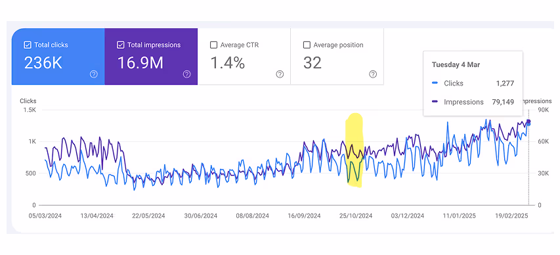Click the hovered data point at chart end
This screenshot has height=255, width=560.
click(528, 122)
